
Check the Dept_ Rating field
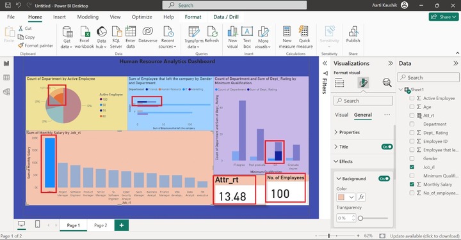click(x=412, y=133)
